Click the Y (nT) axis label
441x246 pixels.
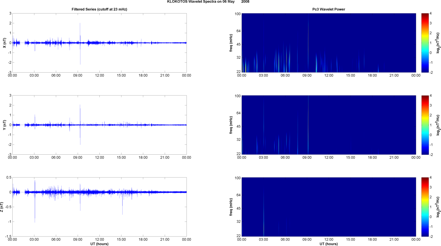[x=4, y=125]
